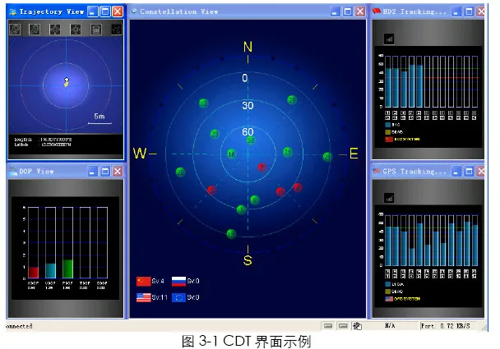
Task: Select green satellite 13 in Constellation View
Action: click(204, 103)
